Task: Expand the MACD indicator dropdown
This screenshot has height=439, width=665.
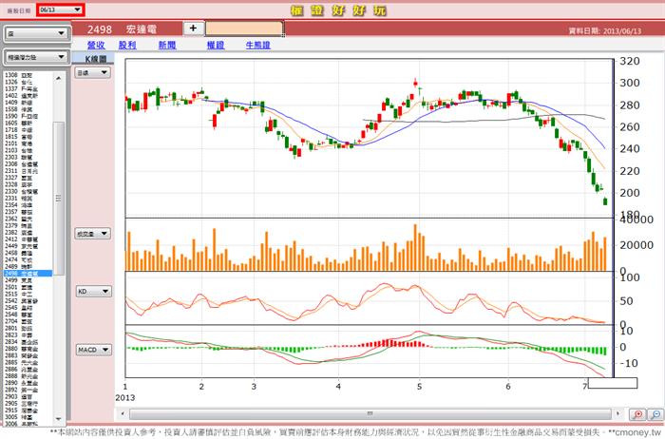Action: coord(94,350)
